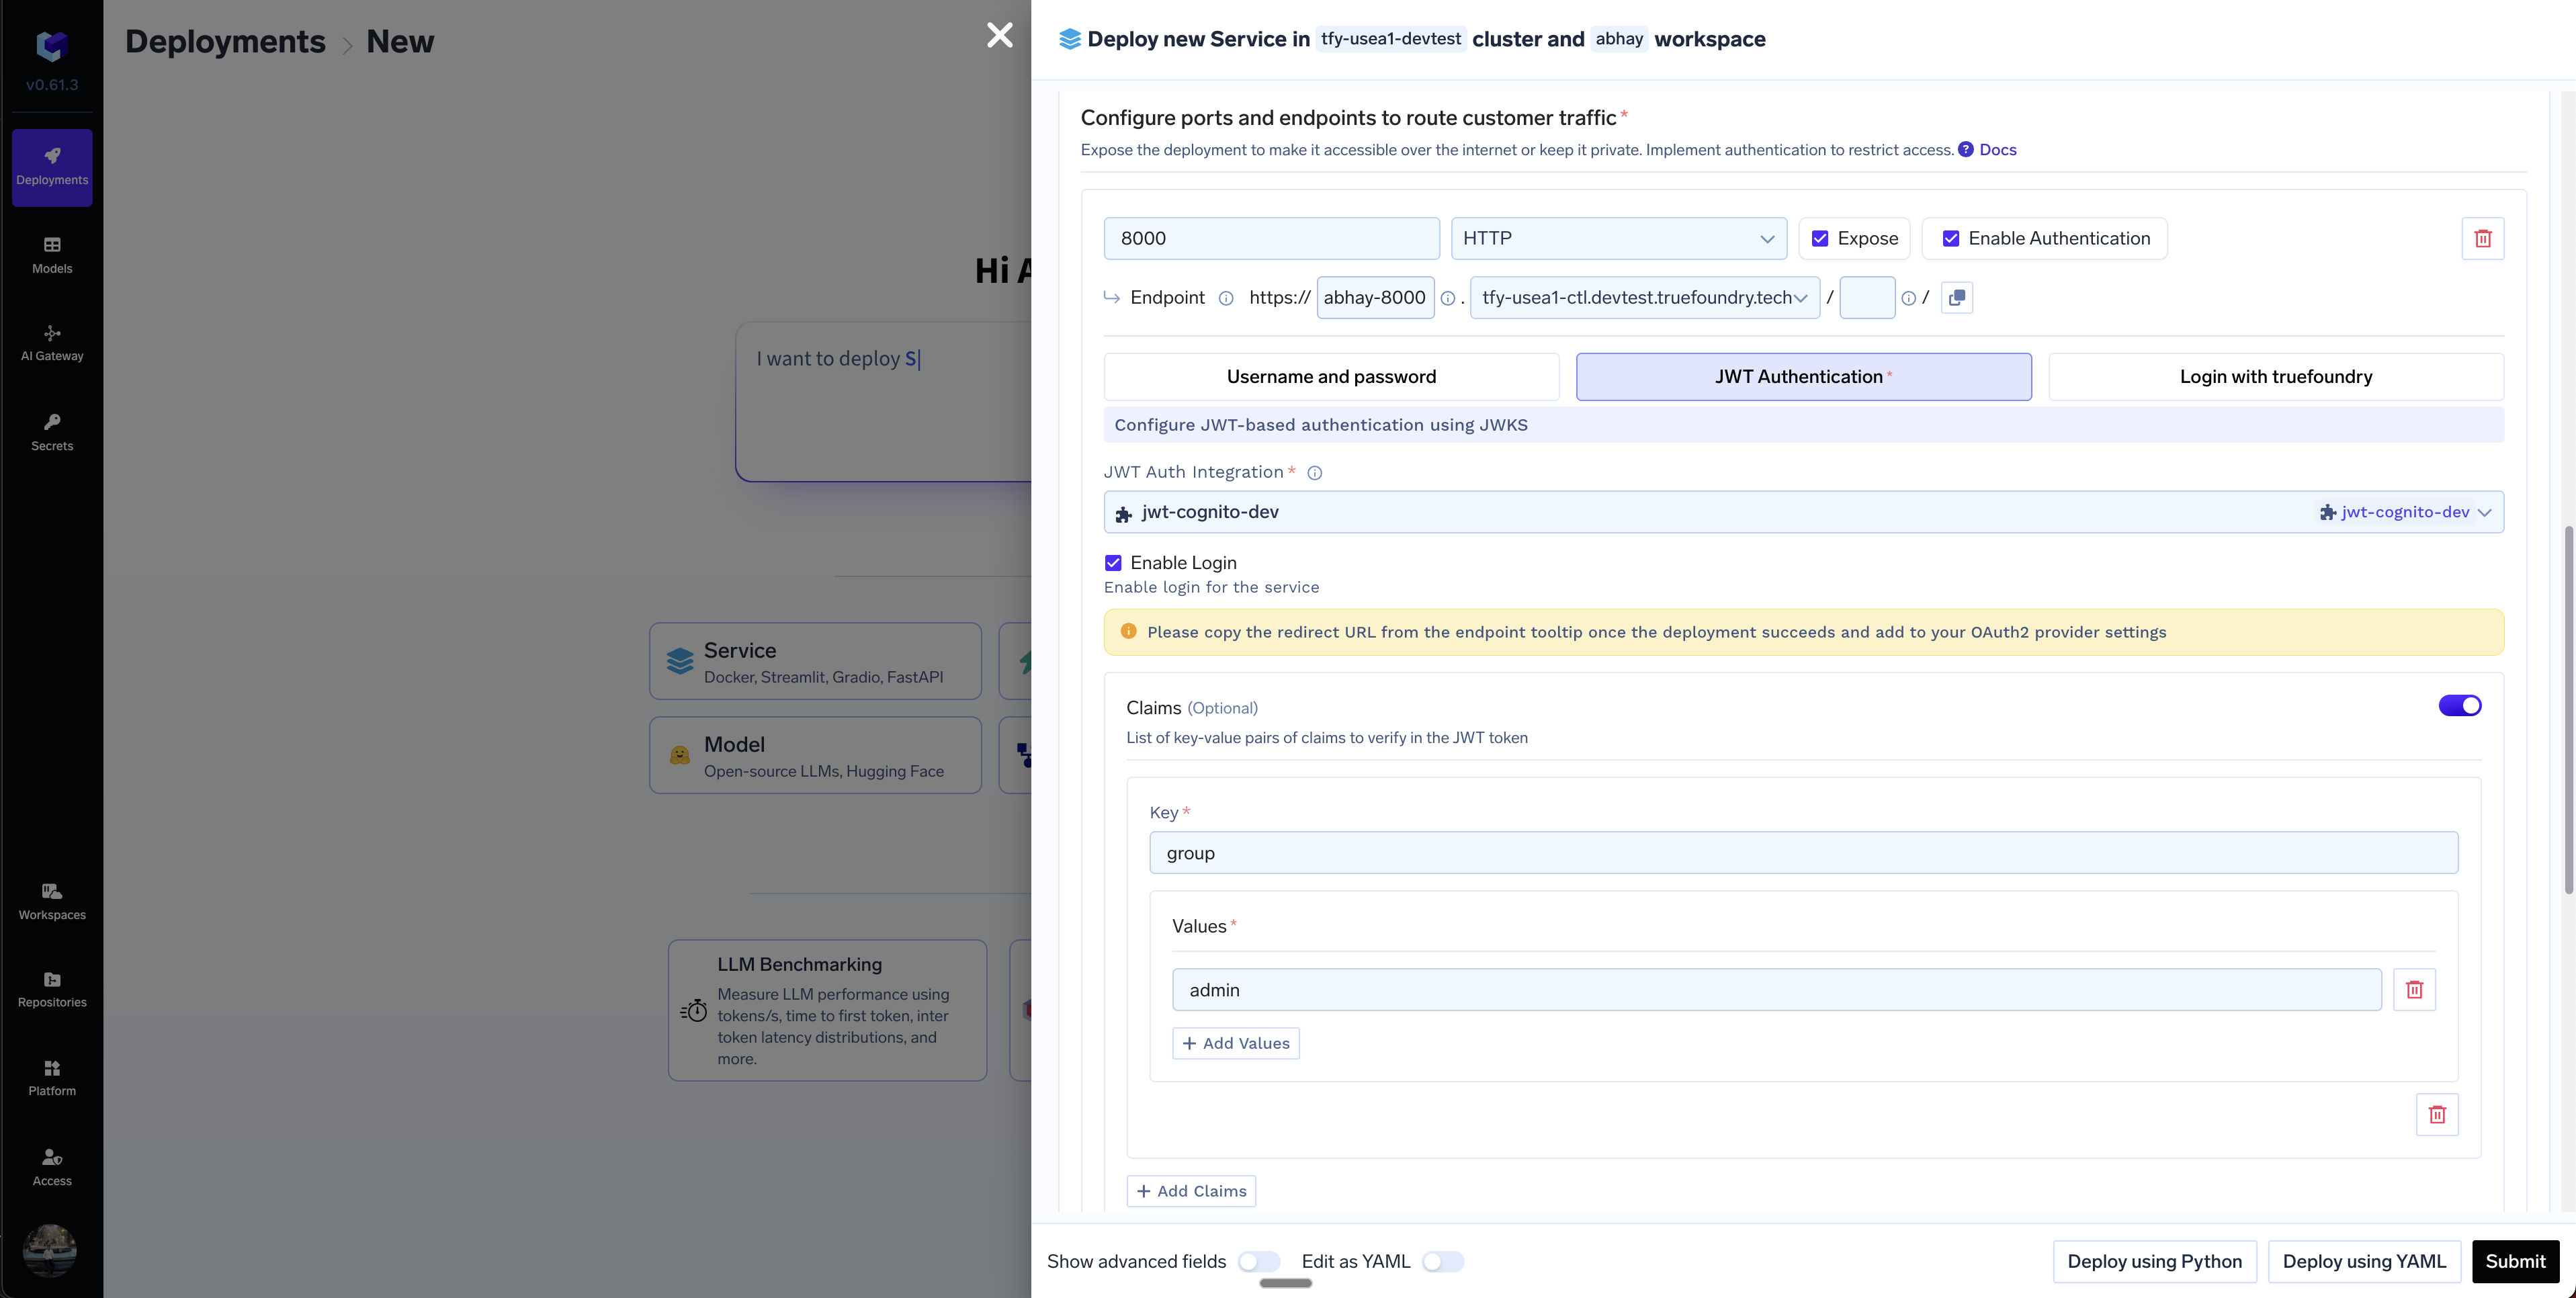Screen dimensions: 2576x1298
Task: Show info icon next to path field
Action: coord(1908,298)
